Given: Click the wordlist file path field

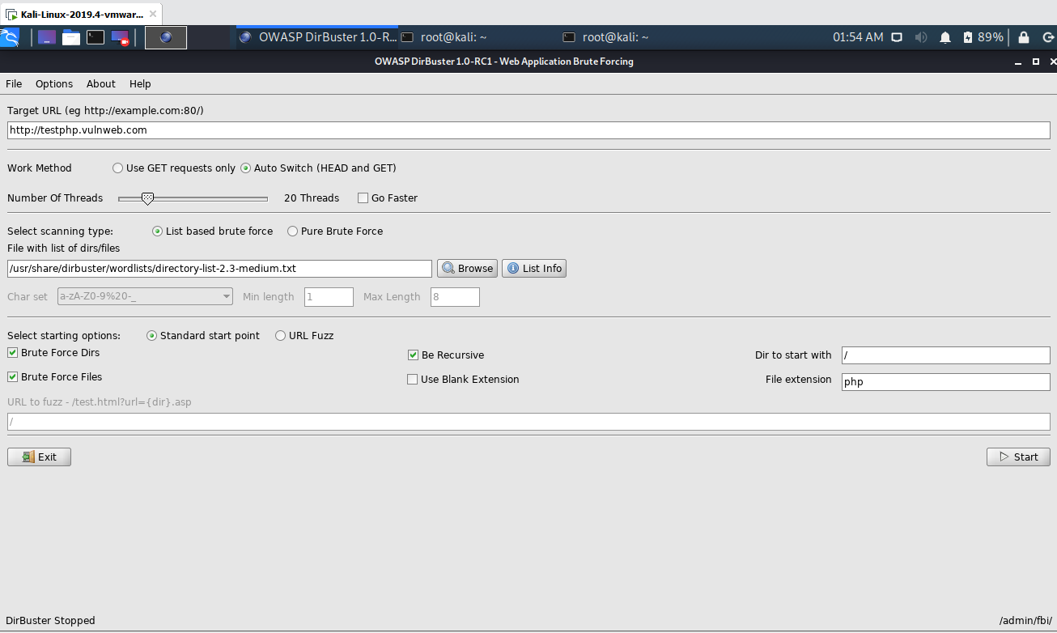Looking at the screenshot, I should (x=219, y=269).
